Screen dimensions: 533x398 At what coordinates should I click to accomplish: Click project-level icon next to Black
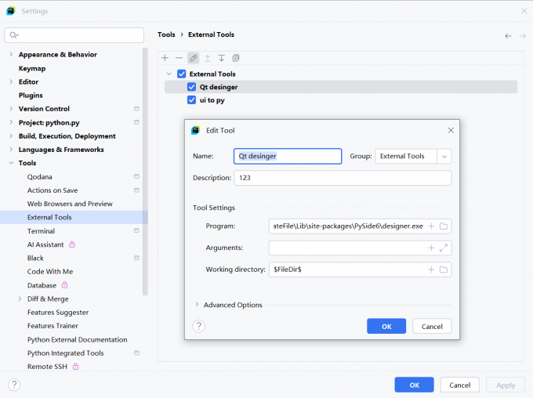click(x=136, y=258)
